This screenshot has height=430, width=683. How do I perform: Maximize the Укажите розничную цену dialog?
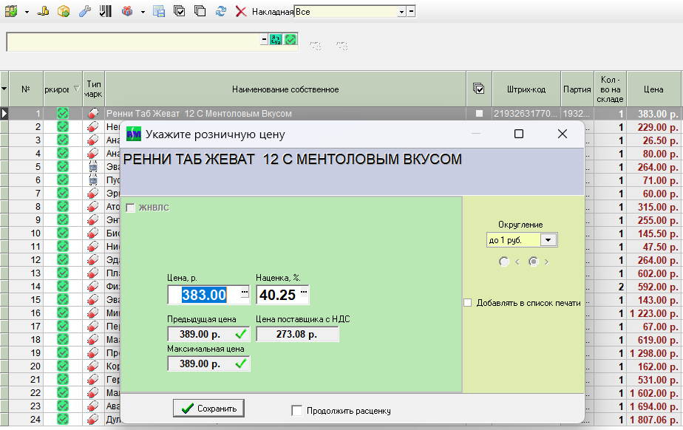(518, 134)
